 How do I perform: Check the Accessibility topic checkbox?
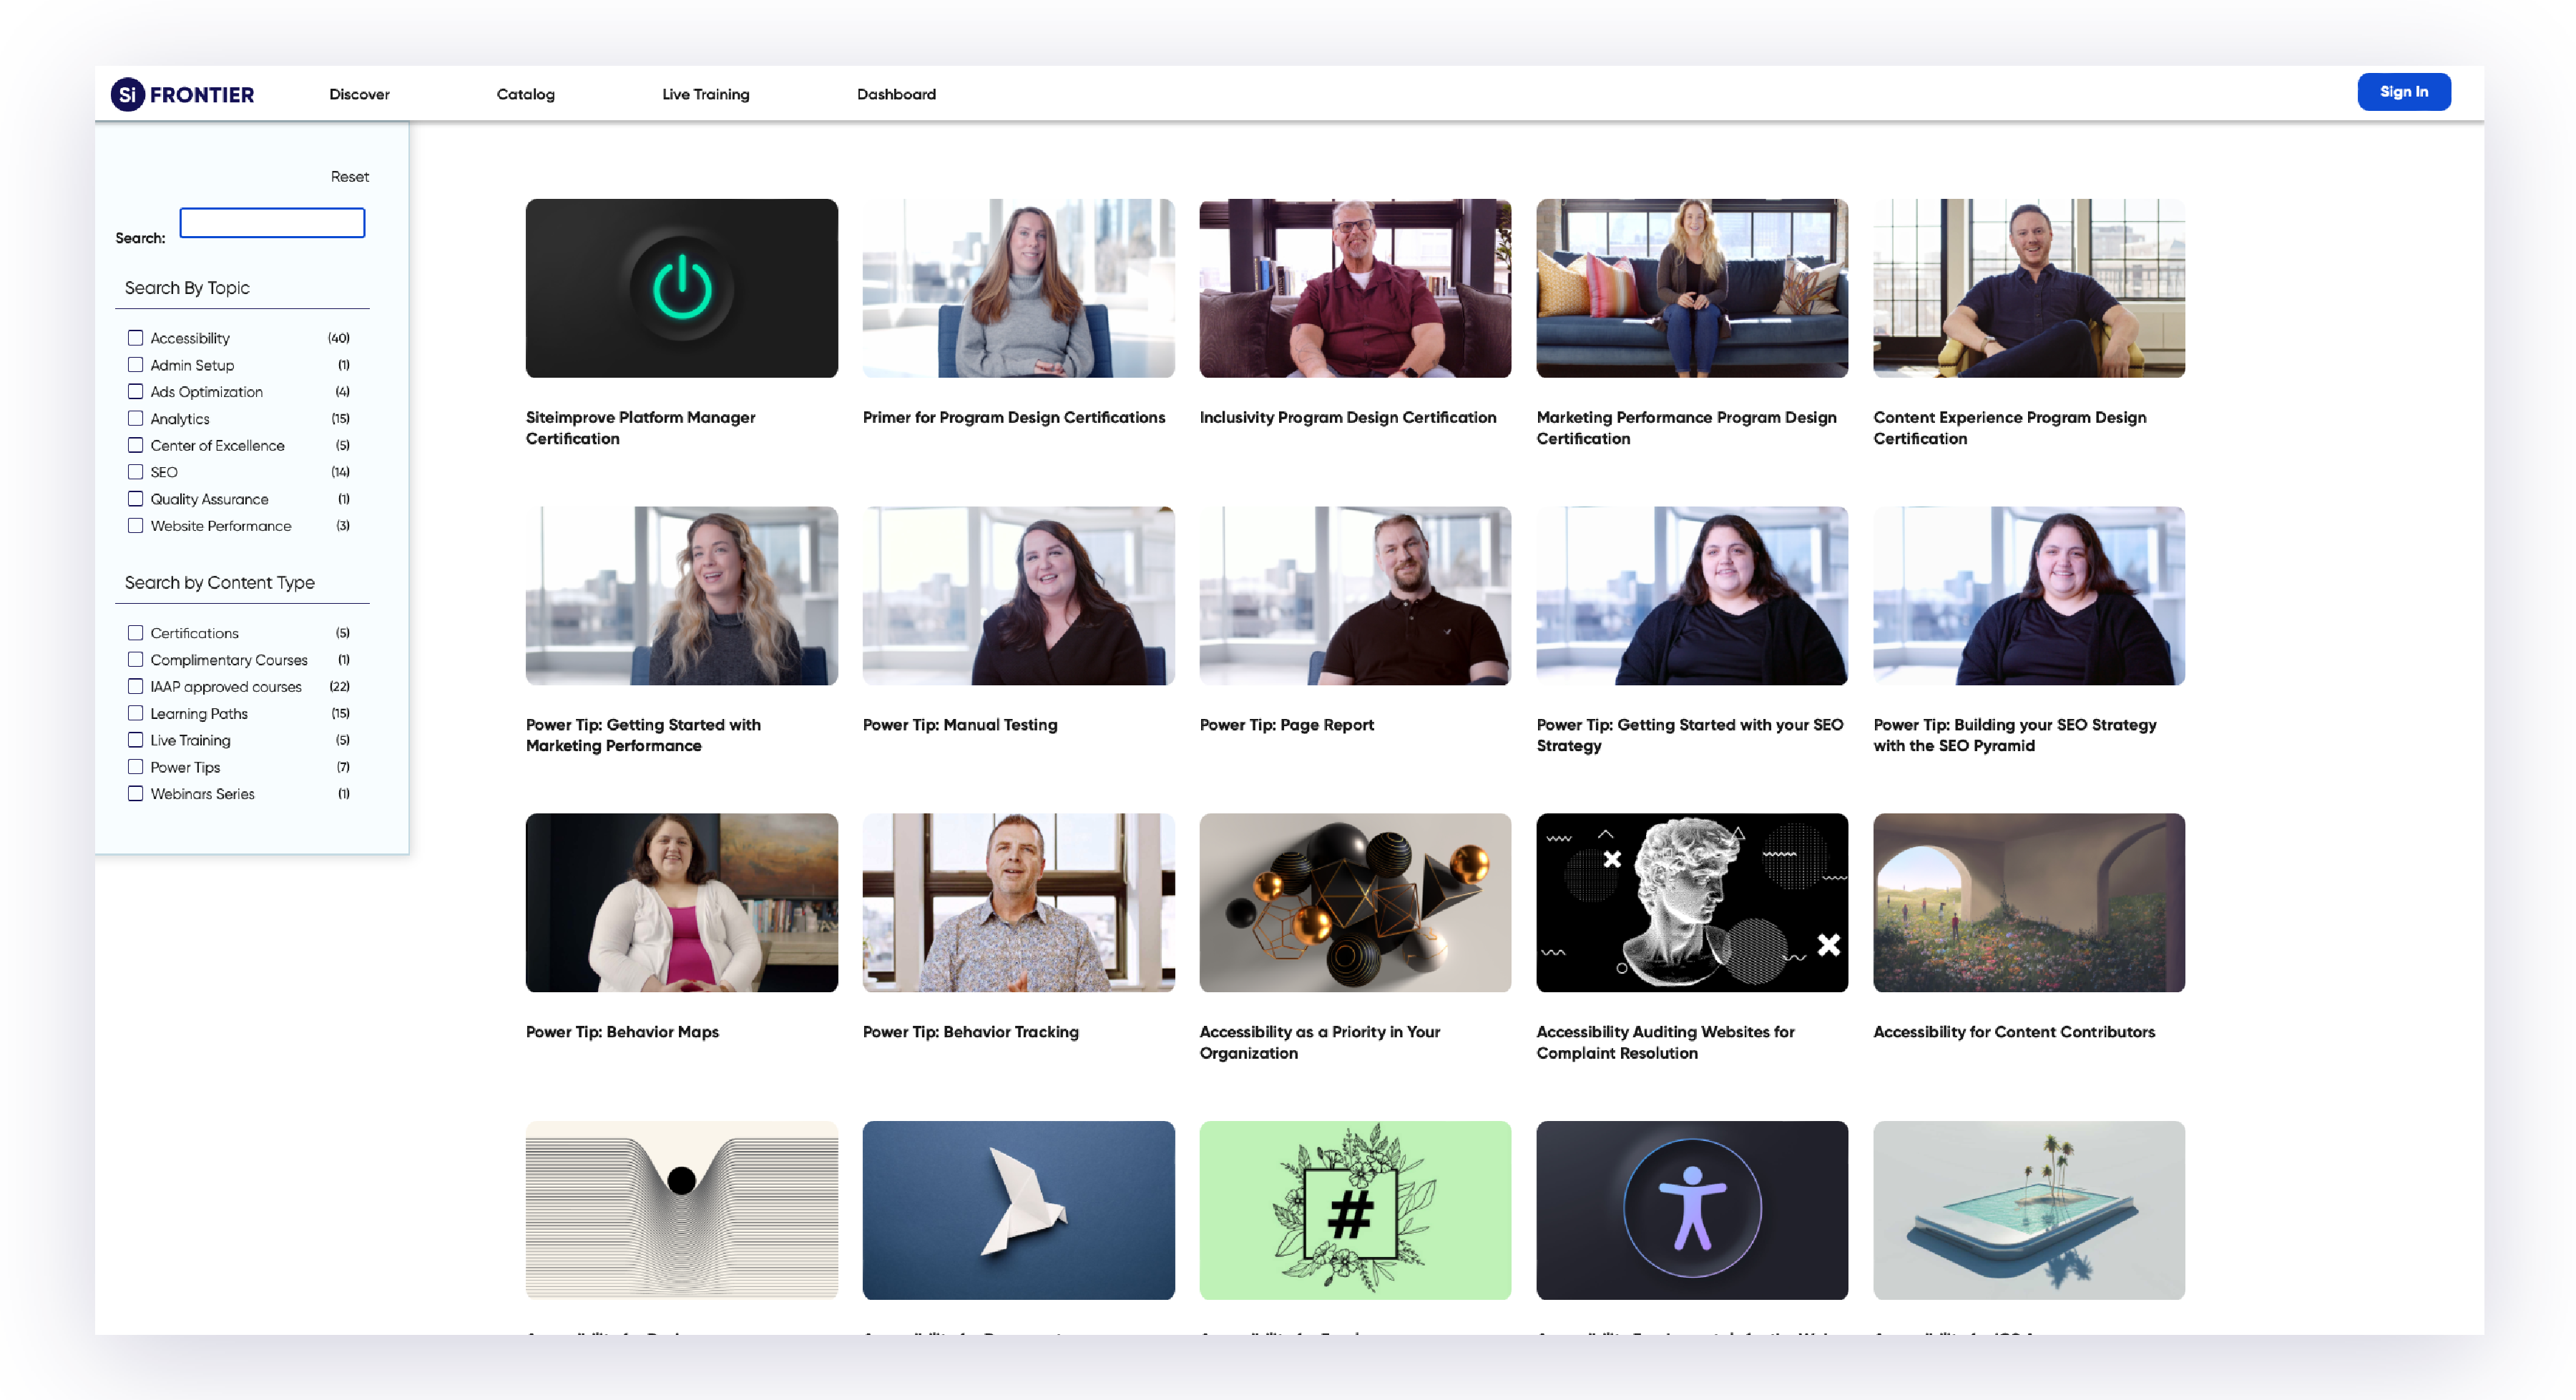(135, 338)
